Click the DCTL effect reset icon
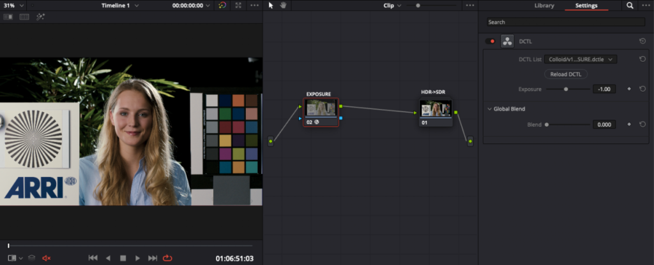Image resolution: width=654 pixels, height=265 pixels. [x=643, y=41]
